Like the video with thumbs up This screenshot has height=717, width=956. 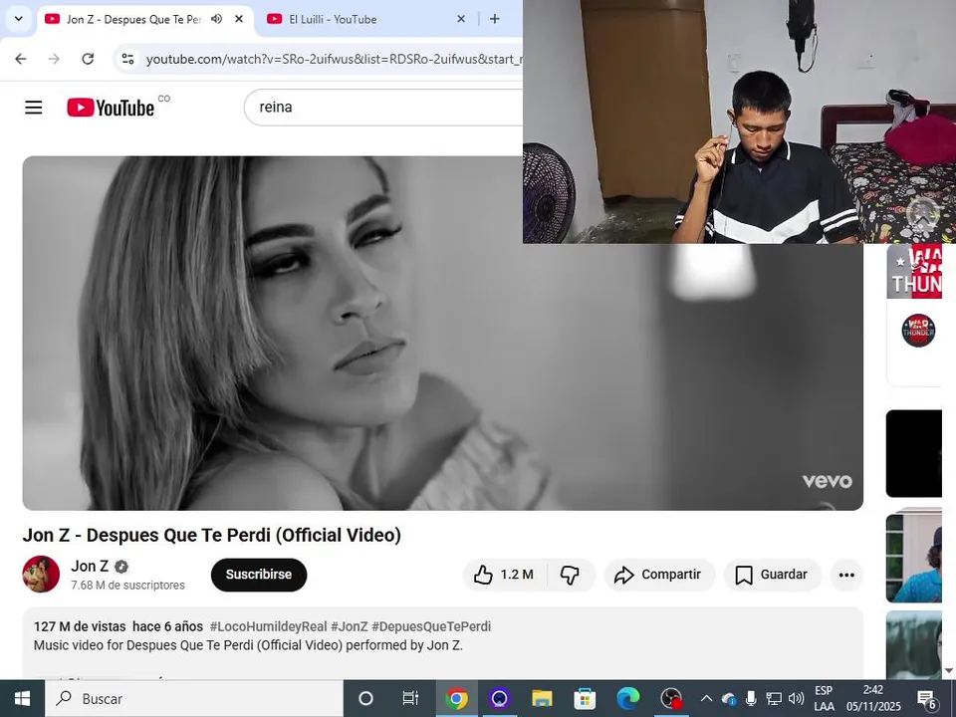point(505,575)
